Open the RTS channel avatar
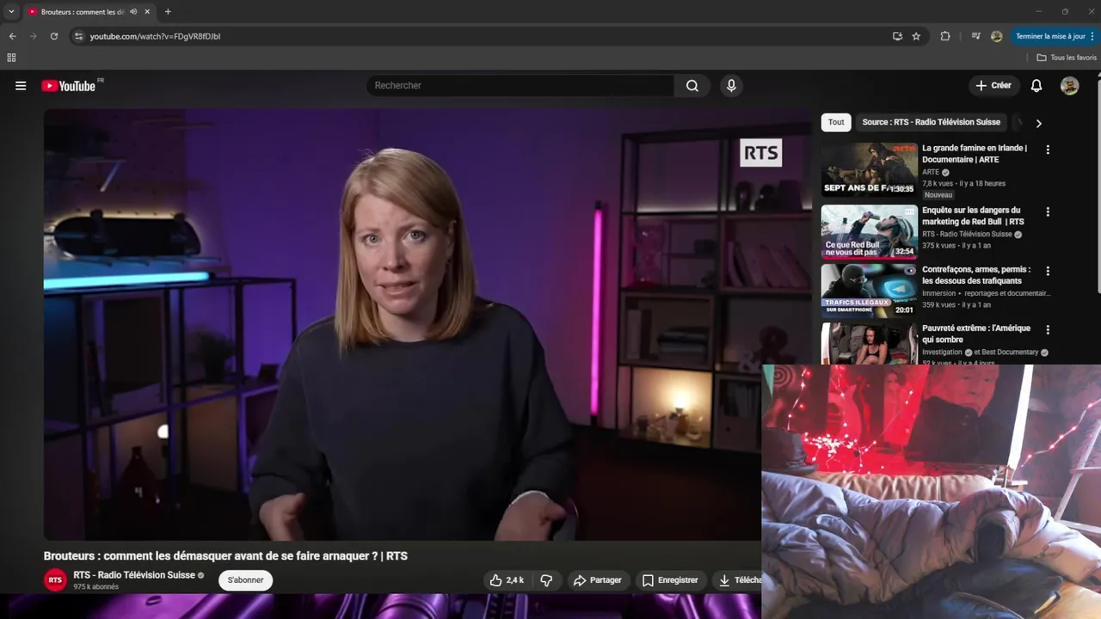1101x619 pixels. coord(56,580)
